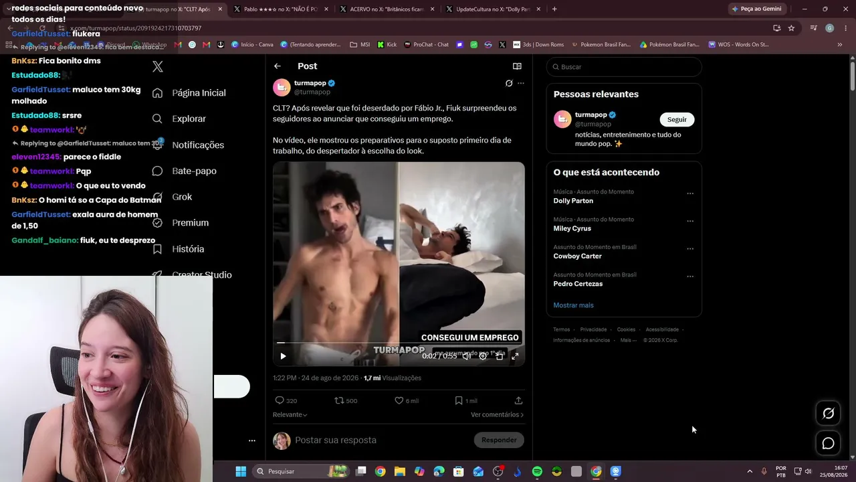Enable picture-in-picture for the video

coord(499,356)
